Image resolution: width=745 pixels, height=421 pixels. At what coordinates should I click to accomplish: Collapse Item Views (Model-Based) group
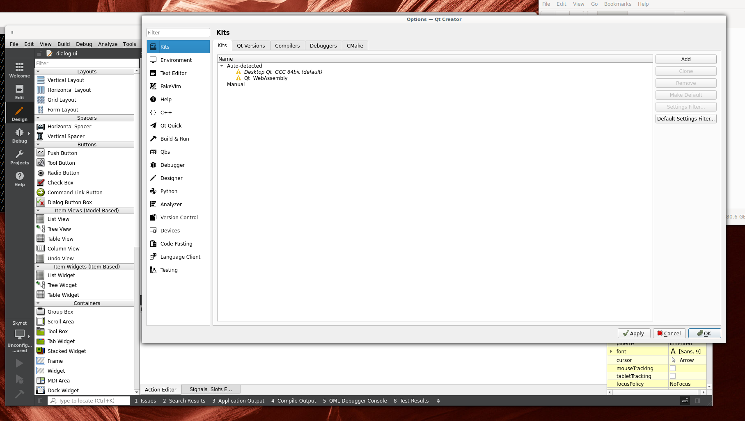tap(38, 210)
